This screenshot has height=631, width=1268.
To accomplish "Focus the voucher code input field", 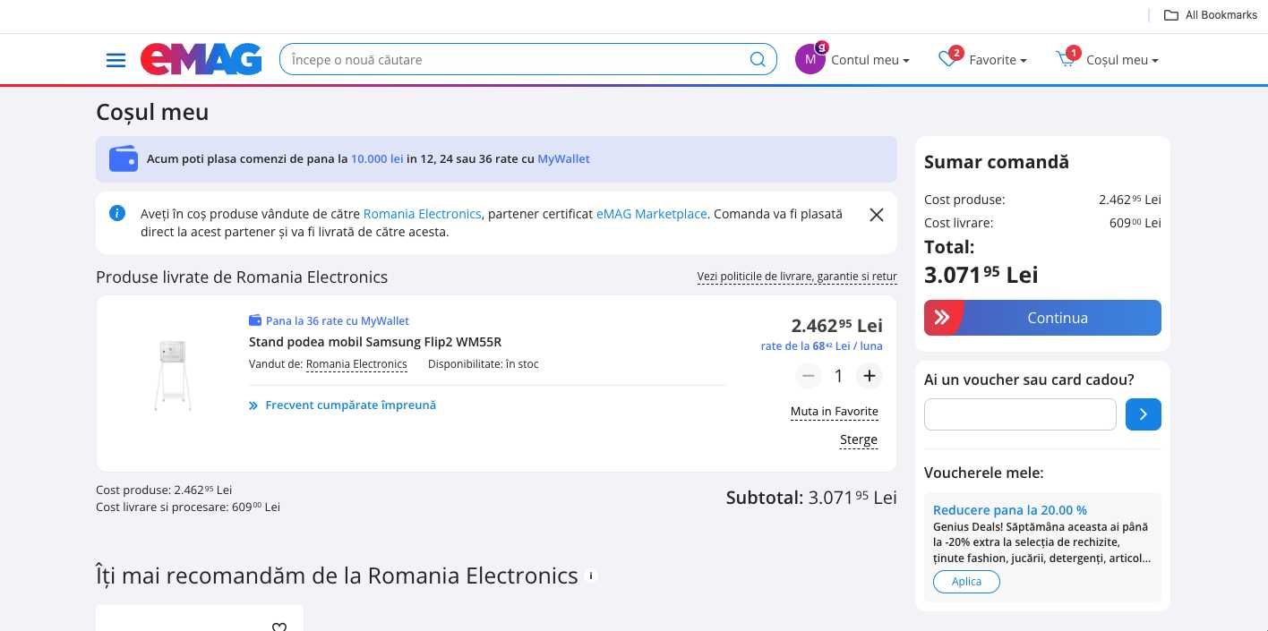I will tap(1020, 414).
